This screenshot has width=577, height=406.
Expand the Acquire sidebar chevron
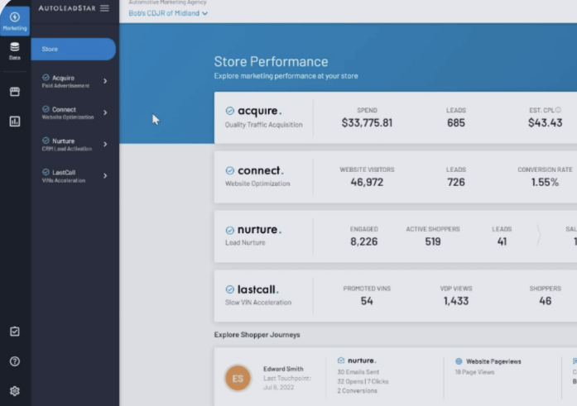point(105,81)
